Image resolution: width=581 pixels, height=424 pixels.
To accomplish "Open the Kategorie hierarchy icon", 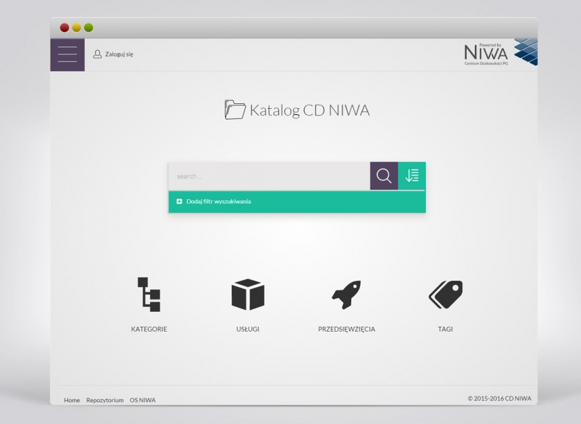I will pyautogui.click(x=148, y=294).
